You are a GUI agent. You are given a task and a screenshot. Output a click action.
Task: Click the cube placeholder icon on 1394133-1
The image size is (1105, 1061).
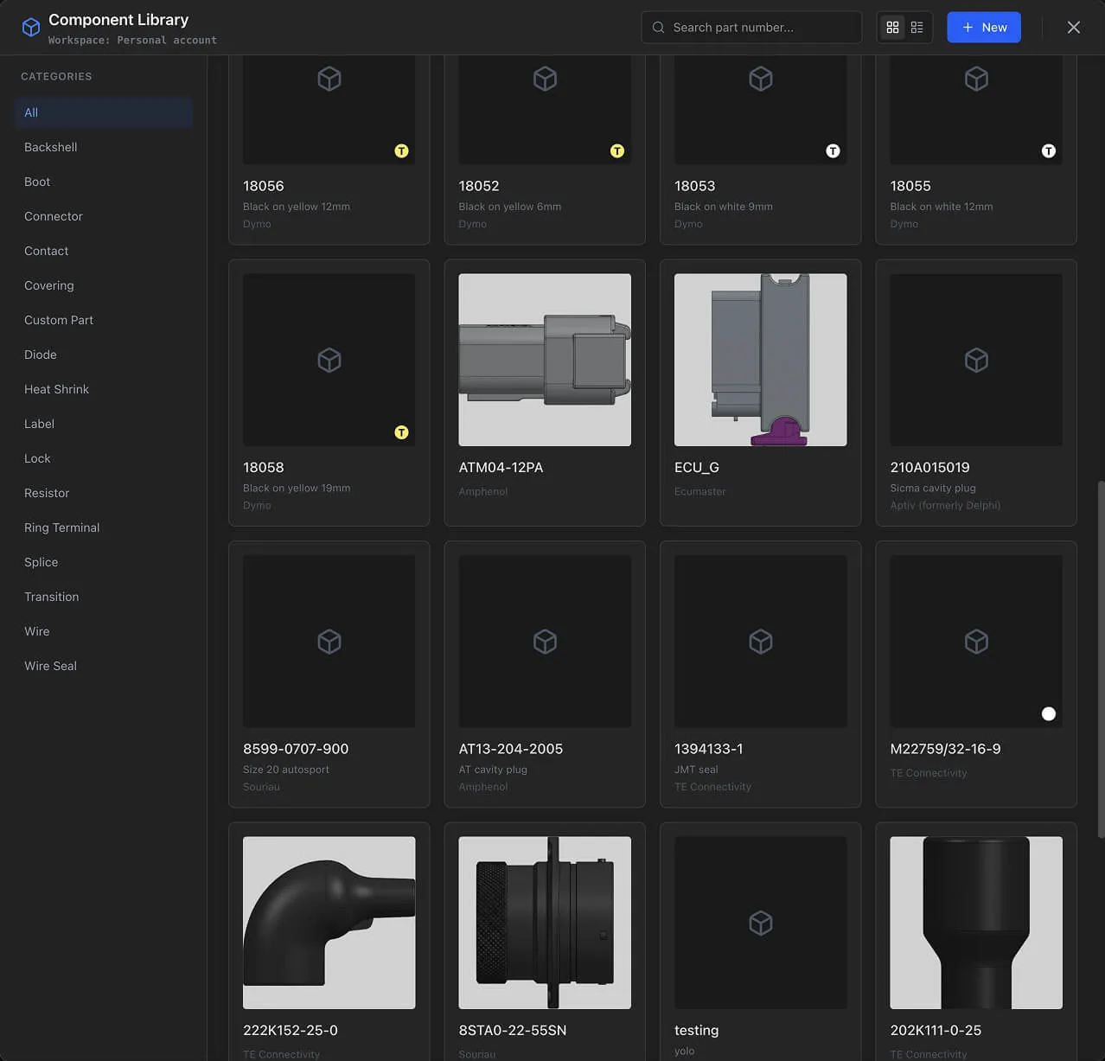pos(760,642)
